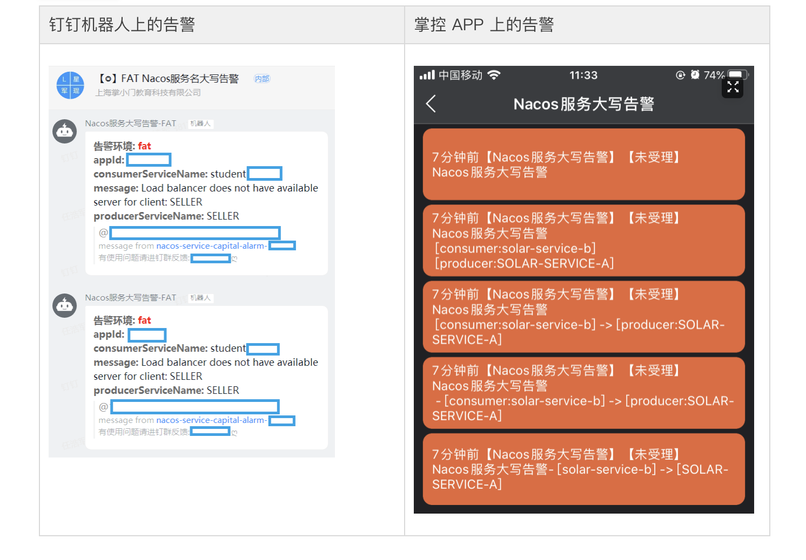Click 'appId:' label in first message
The height and width of the screenshot is (560, 806).
coord(109,160)
